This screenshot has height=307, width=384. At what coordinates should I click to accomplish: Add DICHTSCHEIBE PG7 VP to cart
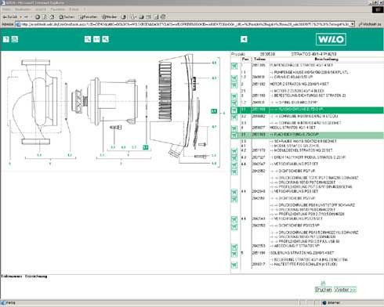click(x=234, y=172)
